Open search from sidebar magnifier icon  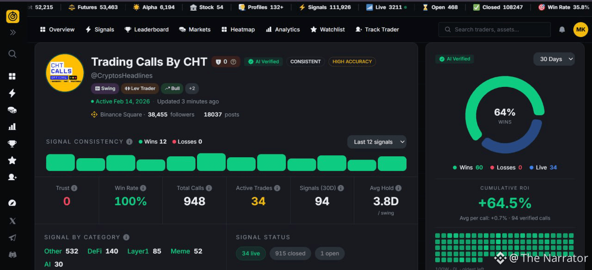pyautogui.click(x=12, y=54)
